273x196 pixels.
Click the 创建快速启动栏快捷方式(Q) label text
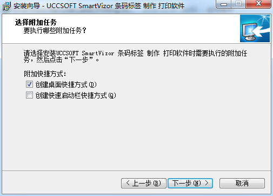pyautogui.click(x=76, y=95)
